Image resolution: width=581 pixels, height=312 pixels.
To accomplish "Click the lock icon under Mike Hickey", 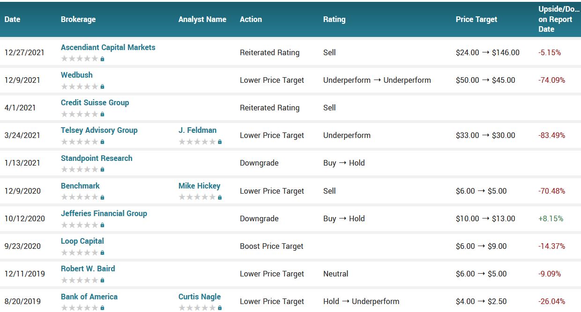I will [220, 197].
